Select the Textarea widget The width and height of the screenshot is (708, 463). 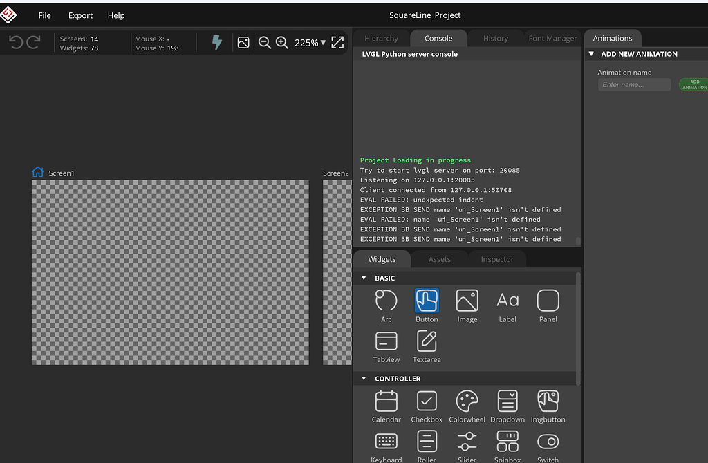click(427, 347)
